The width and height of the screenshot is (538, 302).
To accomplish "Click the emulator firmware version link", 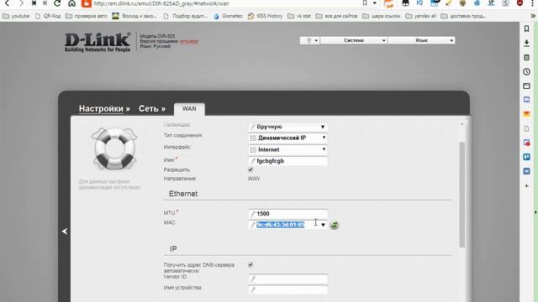I will (x=189, y=41).
